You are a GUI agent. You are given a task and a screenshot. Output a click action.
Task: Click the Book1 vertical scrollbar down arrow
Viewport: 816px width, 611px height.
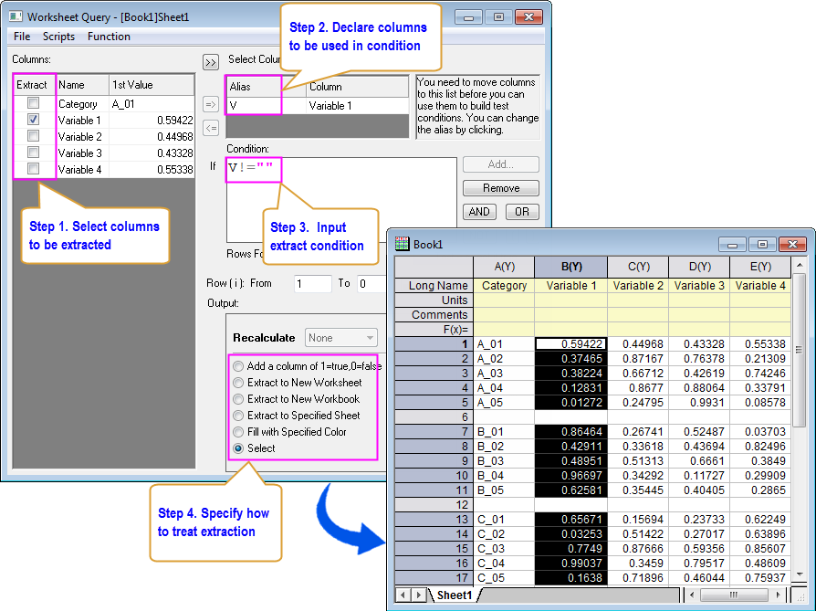(x=799, y=574)
